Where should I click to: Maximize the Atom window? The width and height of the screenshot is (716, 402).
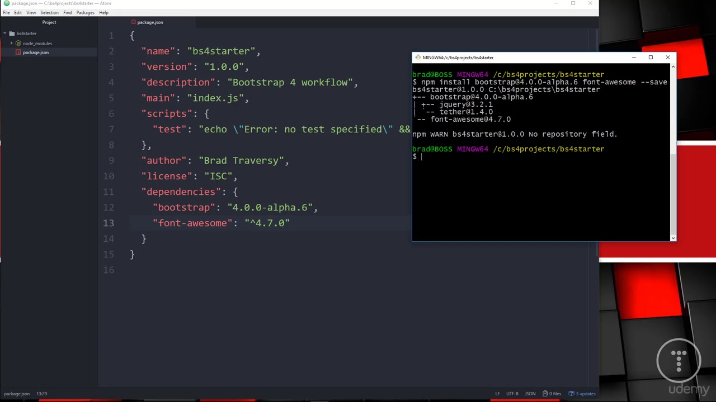pyautogui.click(x=573, y=3)
